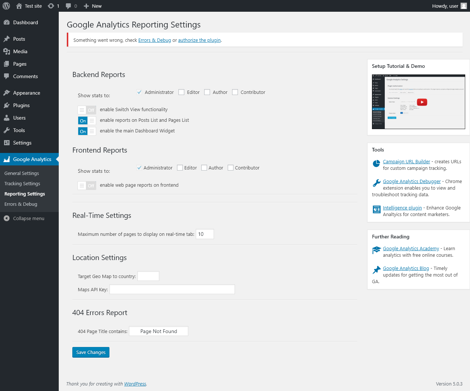The height and width of the screenshot is (391, 470).
Task: Click the Maps API Key input field
Action: (x=172, y=289)
